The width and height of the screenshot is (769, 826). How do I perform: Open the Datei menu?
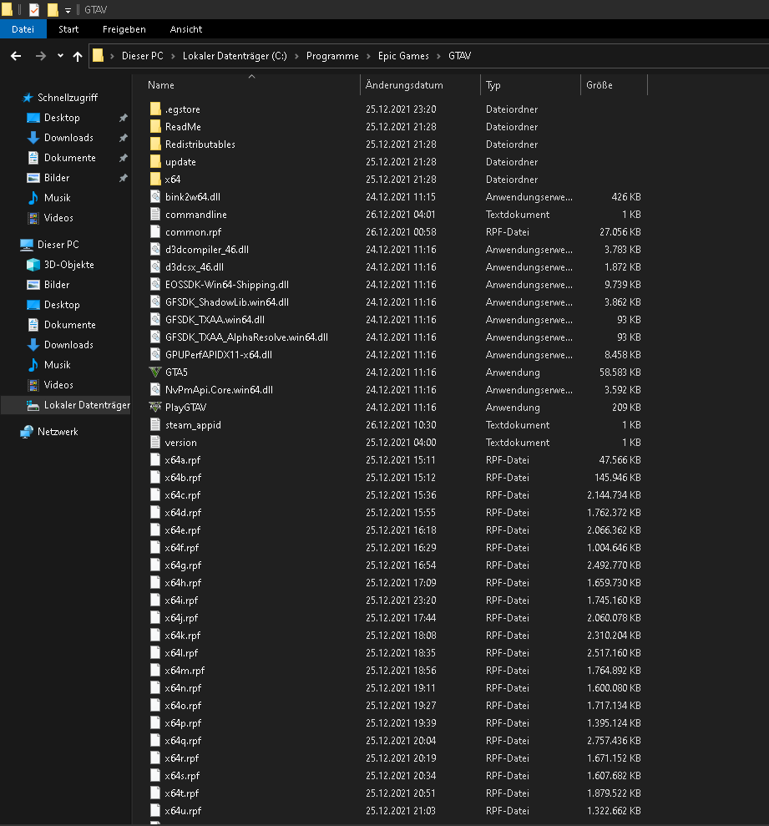click(x=23, y=28)
